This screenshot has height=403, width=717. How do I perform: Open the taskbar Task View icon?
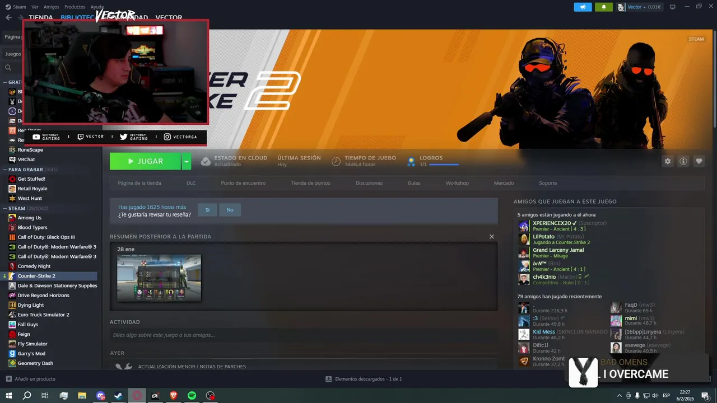click(45, 395)
